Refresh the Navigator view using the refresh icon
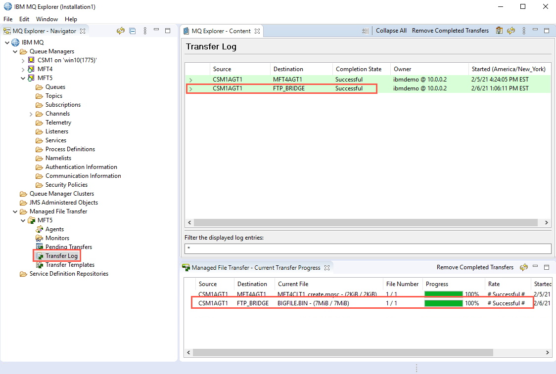 click(121, 31)
